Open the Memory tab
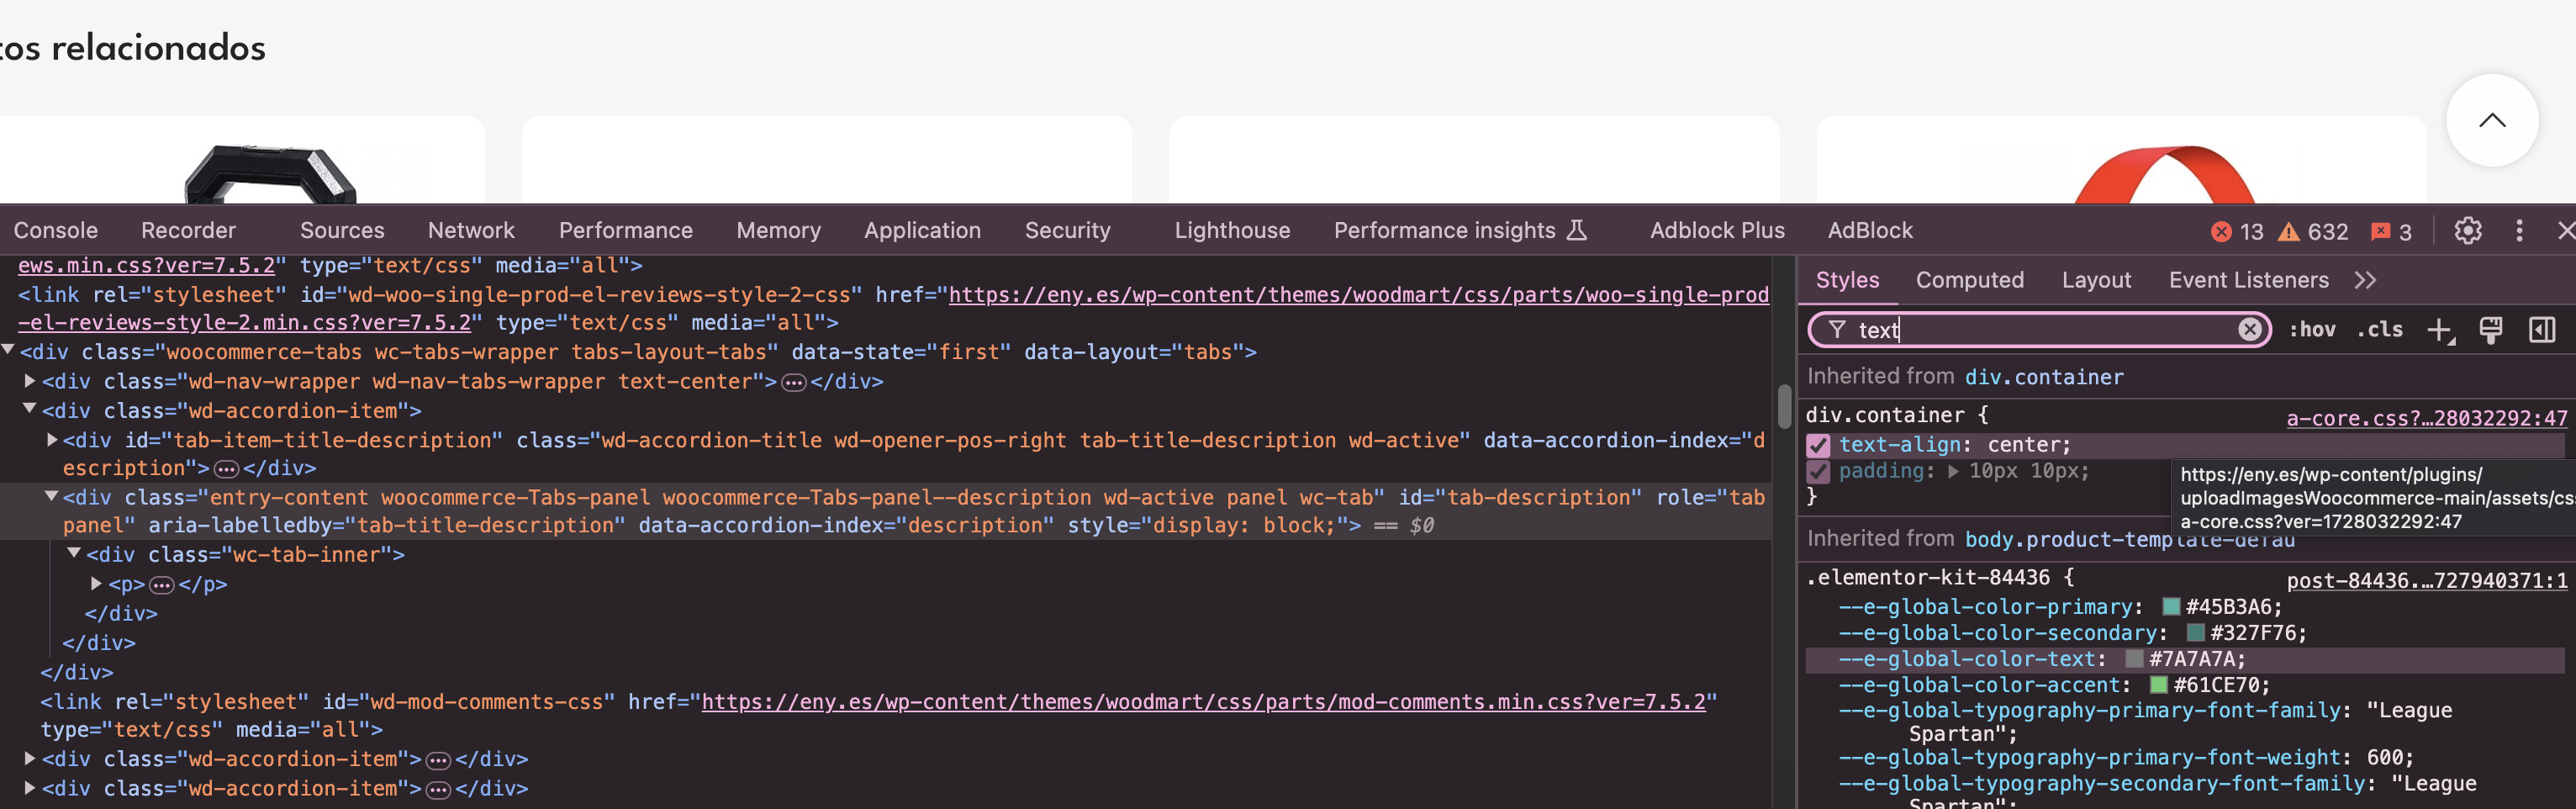 779,231
